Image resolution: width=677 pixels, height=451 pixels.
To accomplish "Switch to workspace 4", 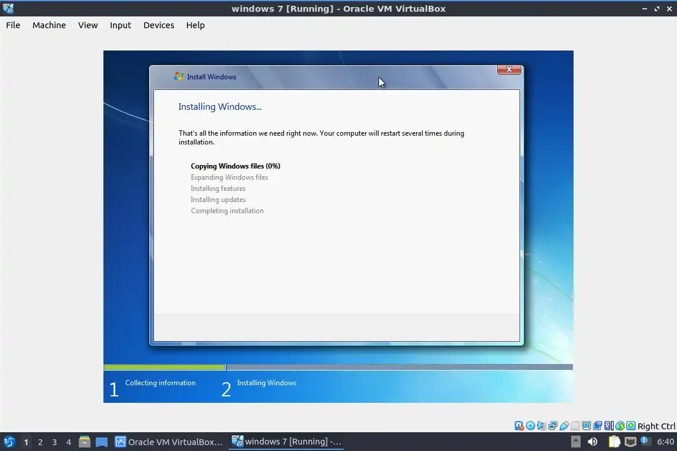I will click(69, 442).
